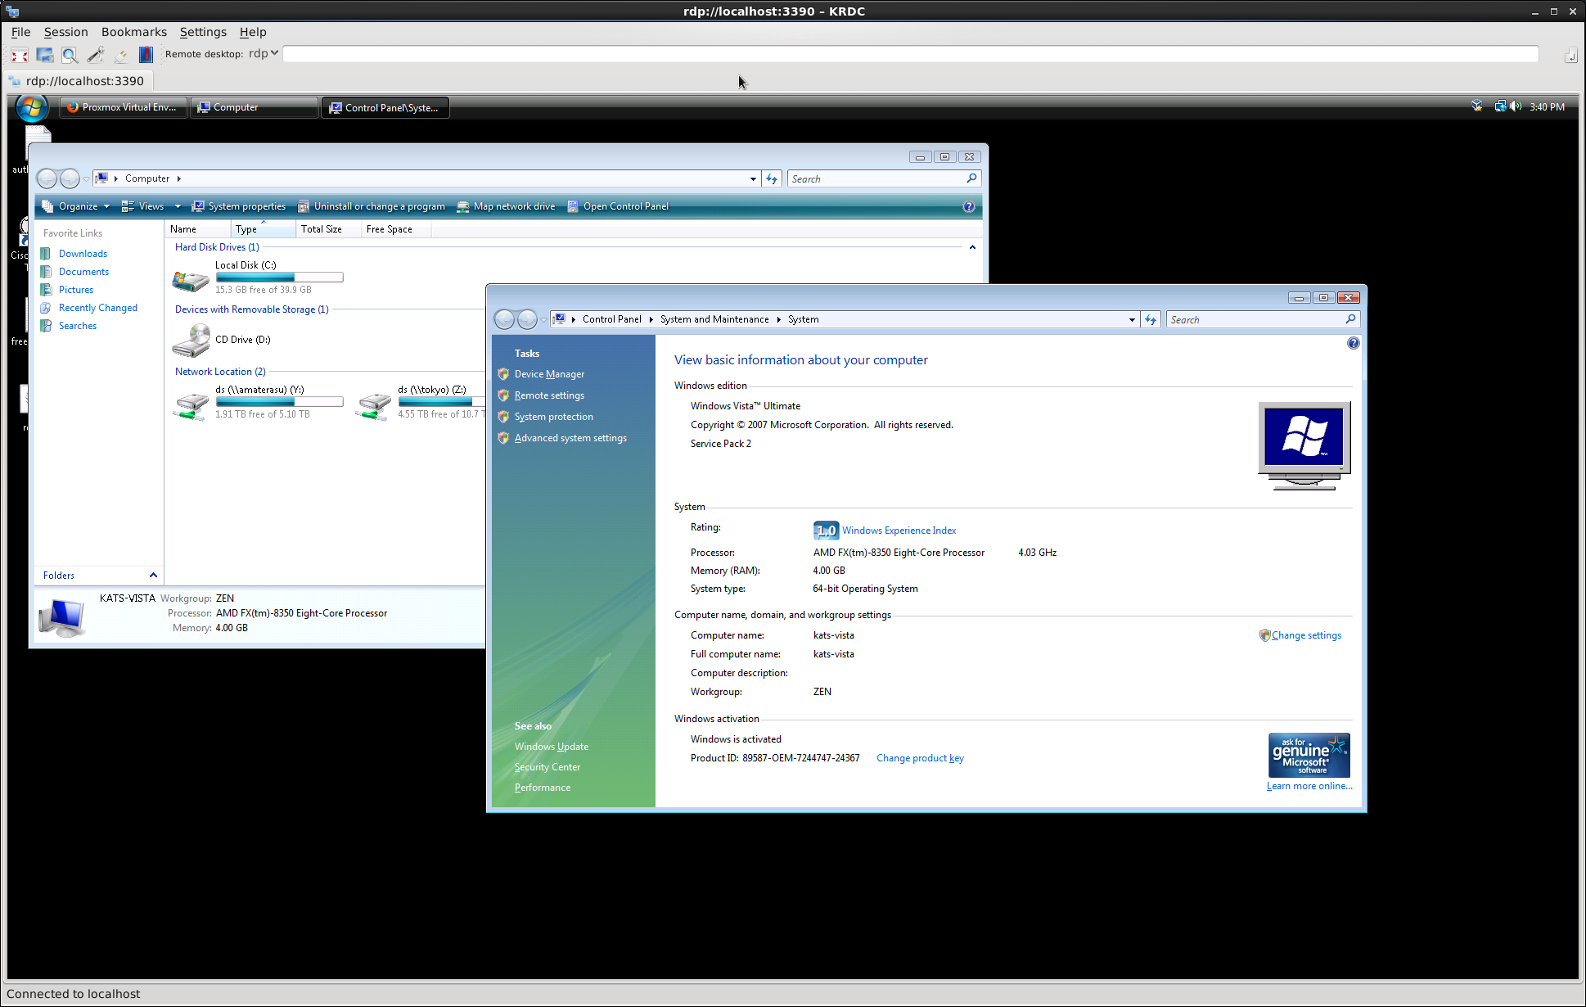Click help icon in System window

[1353, 343]
